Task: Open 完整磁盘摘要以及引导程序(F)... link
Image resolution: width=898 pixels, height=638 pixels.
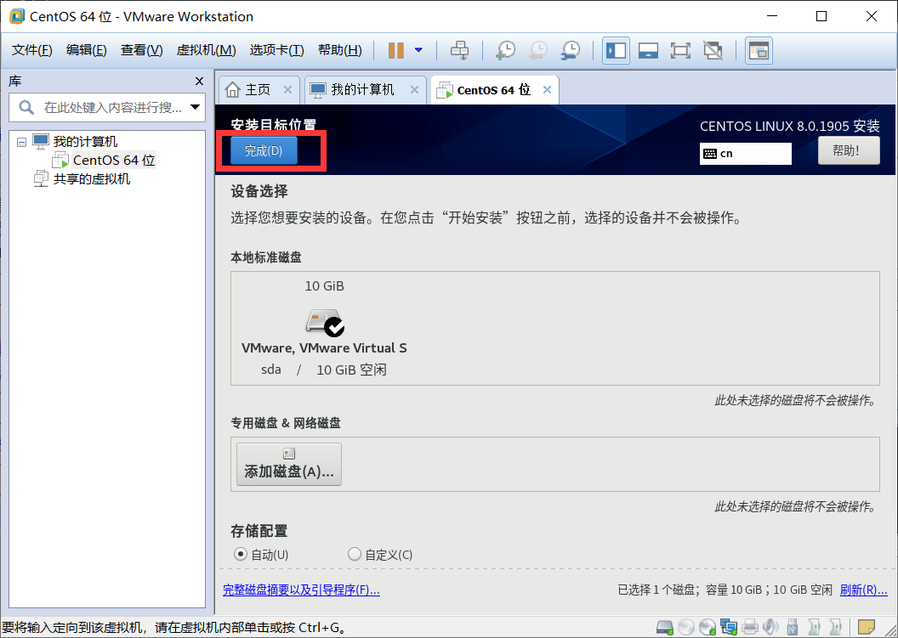Action: point(301,590)
